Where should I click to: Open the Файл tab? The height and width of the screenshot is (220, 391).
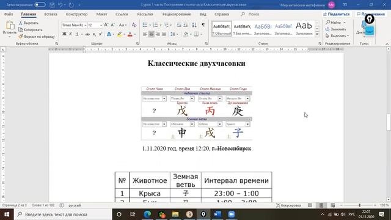click(9, 14)
